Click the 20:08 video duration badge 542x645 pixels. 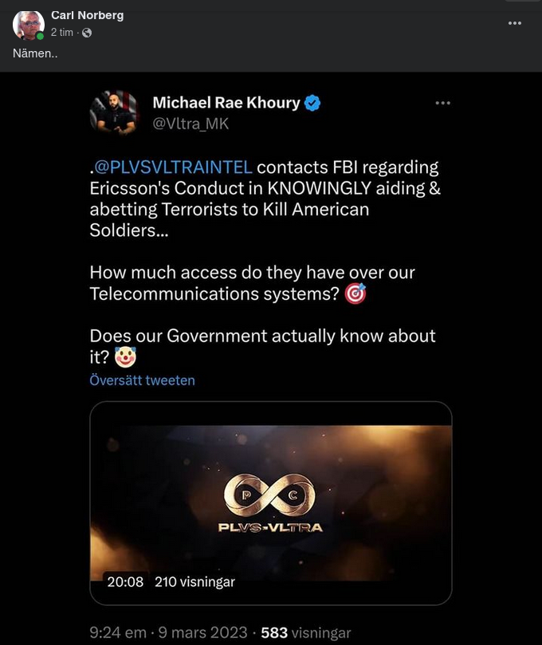[x=125, y=582]
